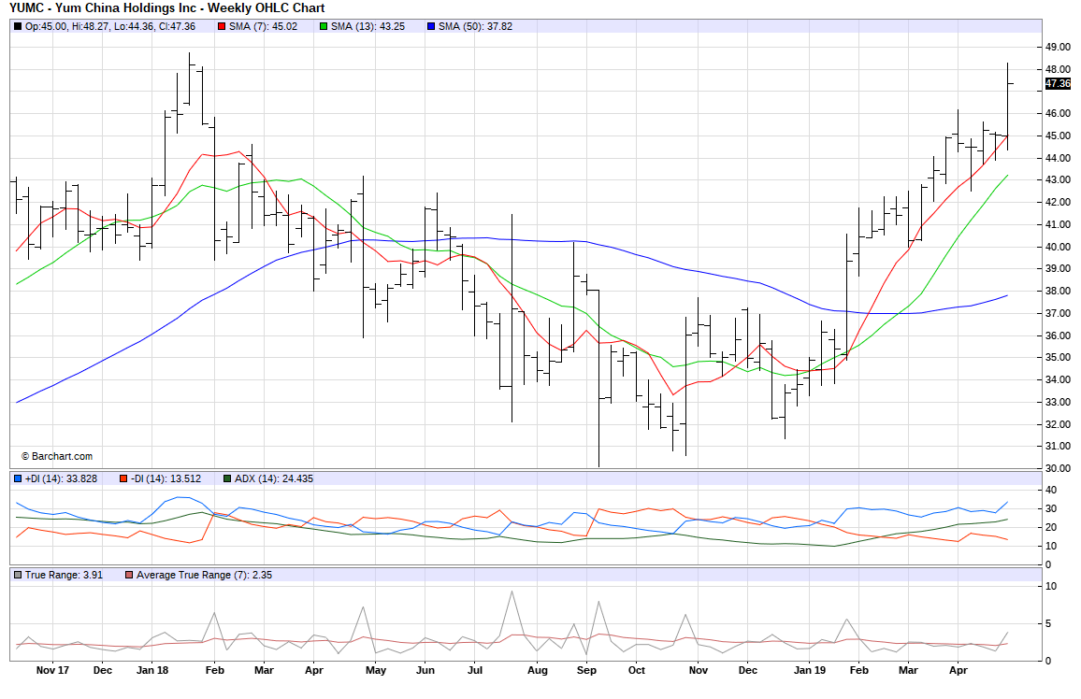The width and height of the screenshot is (1081, 699).
Task: Click the 5 tick on the True Range axis
Action: coord(1048,624)
